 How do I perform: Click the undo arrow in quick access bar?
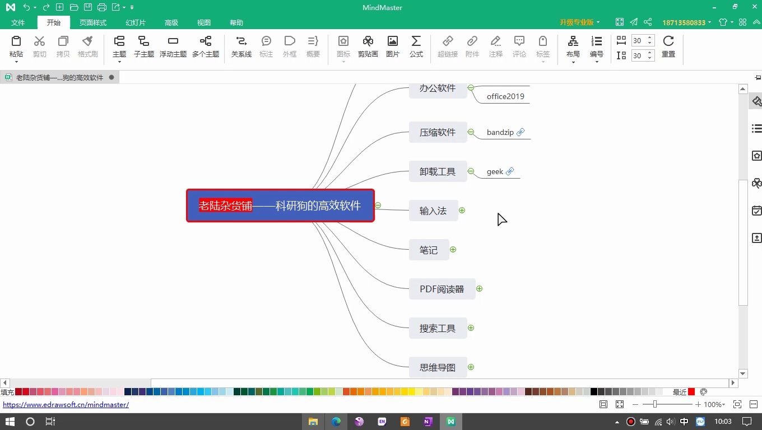pos(26,7)
